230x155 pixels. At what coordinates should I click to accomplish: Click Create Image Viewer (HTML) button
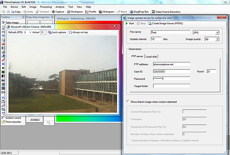165,23
